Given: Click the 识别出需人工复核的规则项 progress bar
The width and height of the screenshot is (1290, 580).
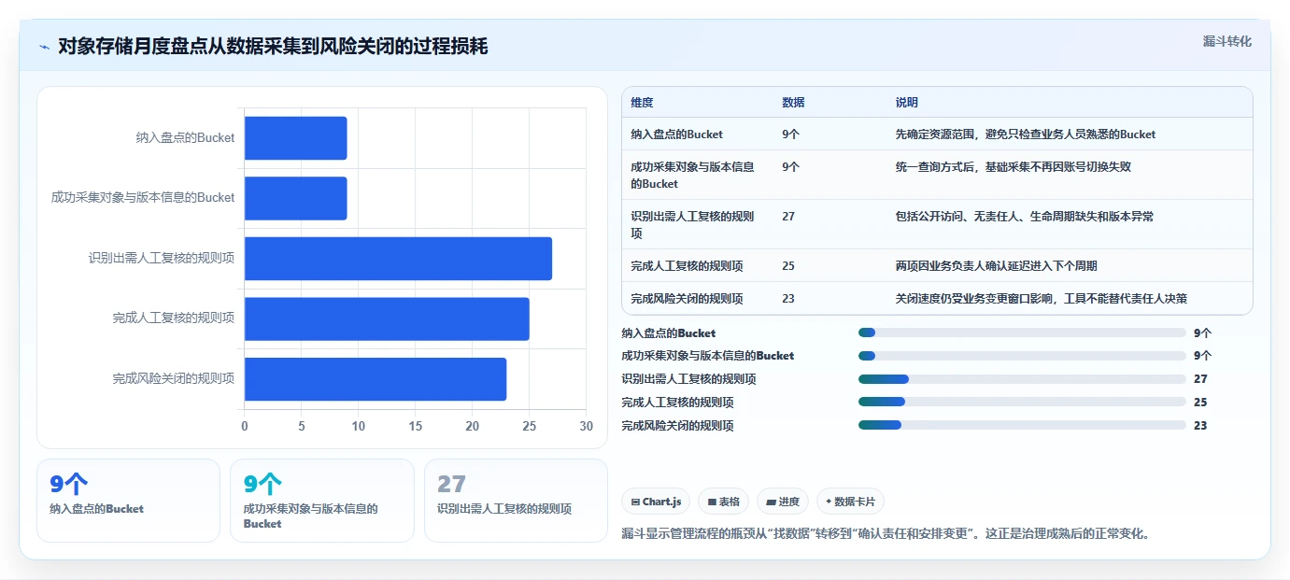Looking at the screenshot, I should pos(1022,379).
